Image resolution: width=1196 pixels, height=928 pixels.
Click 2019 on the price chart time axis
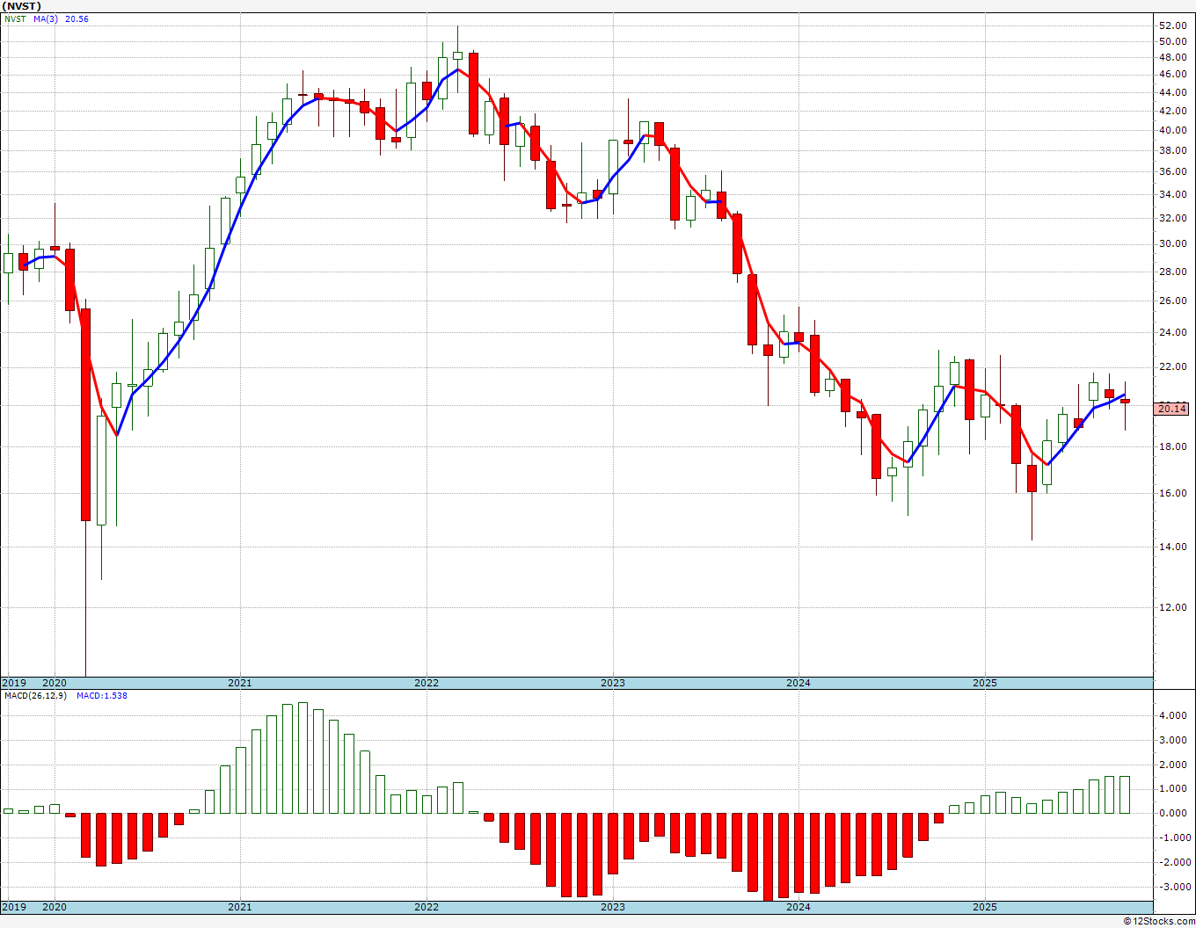tap(14, 683)
